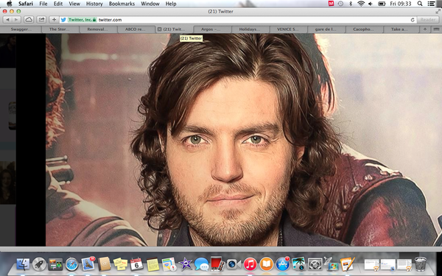The image size is (442, 276).
Task: Open Calendar showing 6 in Dock
Action: pyautogui.click(x=137, y=264)
